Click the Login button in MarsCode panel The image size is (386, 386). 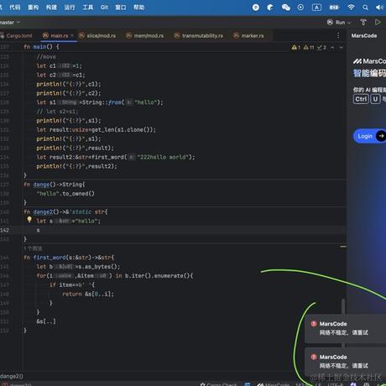(369, 136)
